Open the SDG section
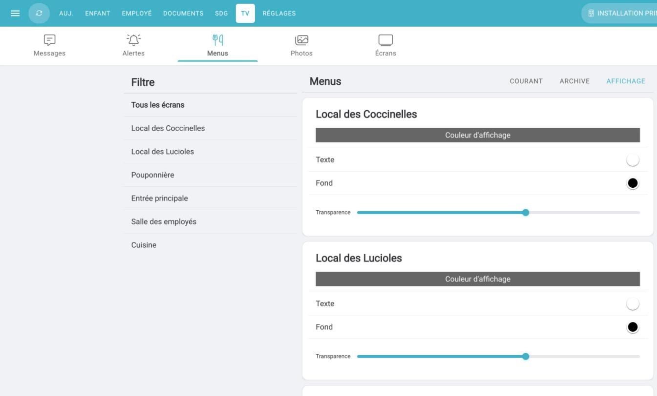 click(x=221, y=13)
